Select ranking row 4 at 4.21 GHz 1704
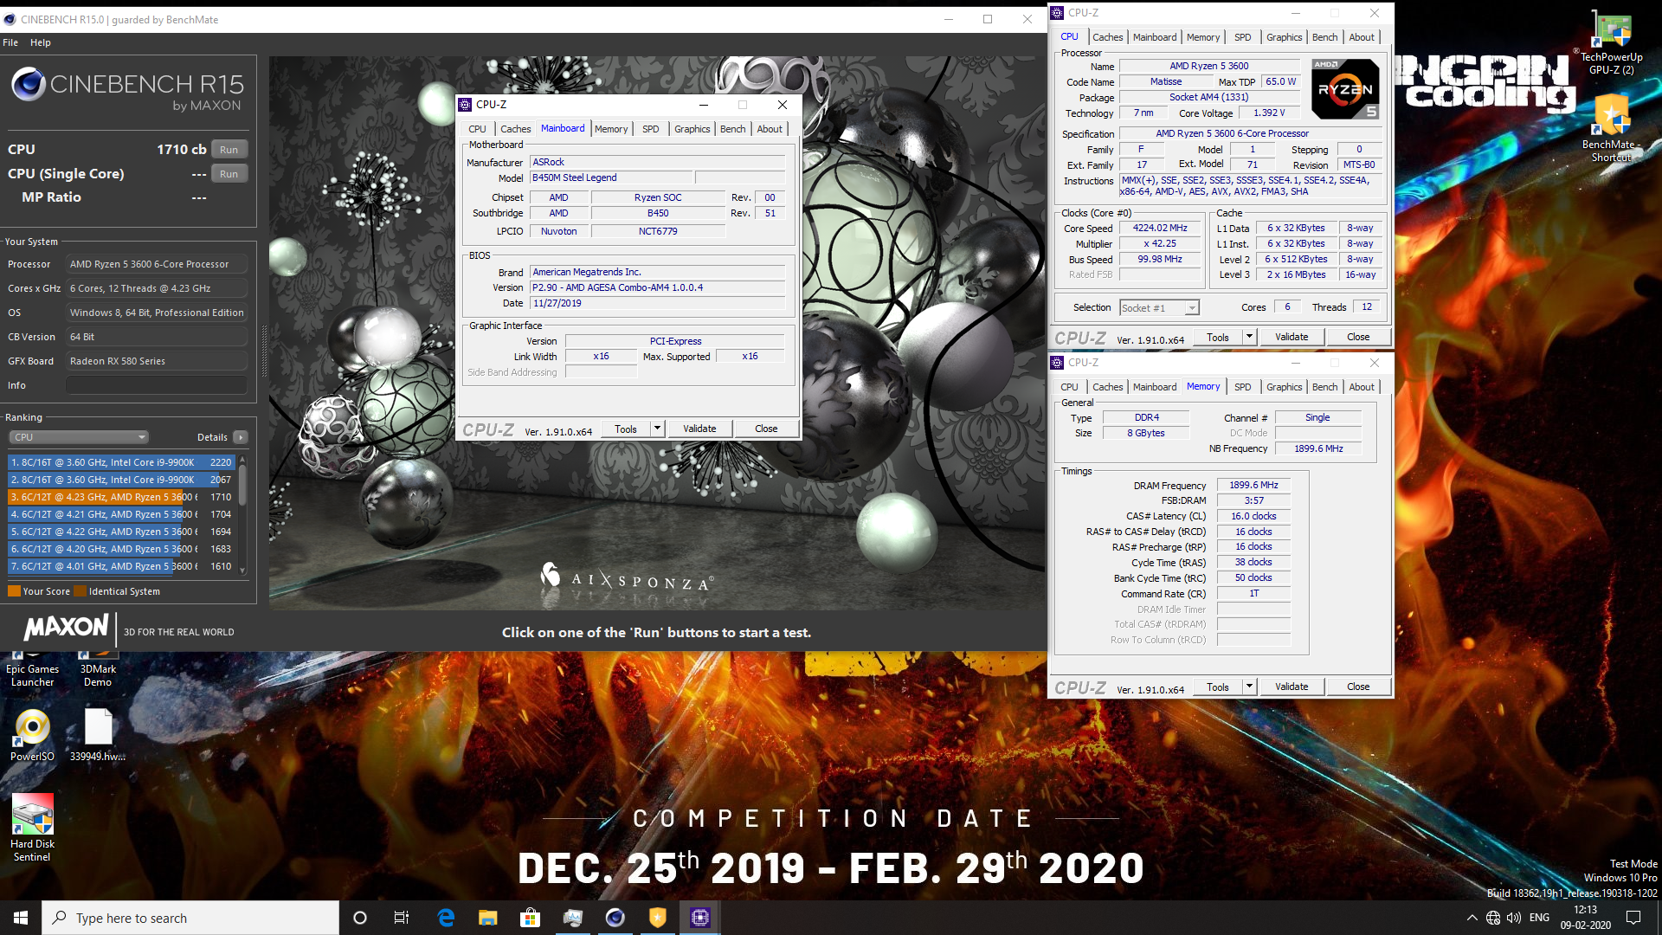Screen dimensions: 1662x935 (x=121, y=514)
